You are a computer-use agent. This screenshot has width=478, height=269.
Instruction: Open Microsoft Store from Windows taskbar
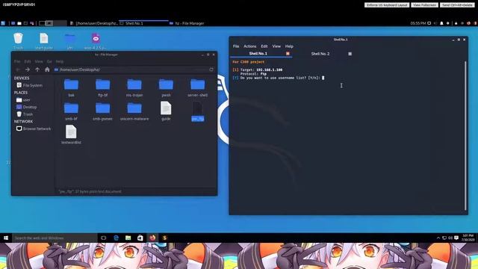140,238
